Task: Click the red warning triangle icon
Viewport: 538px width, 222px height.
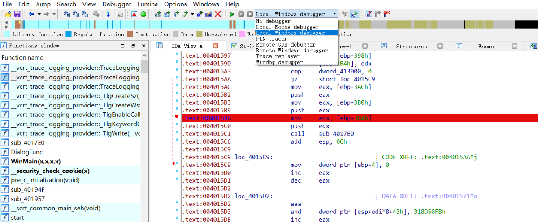Action: [x=134, y=14]
